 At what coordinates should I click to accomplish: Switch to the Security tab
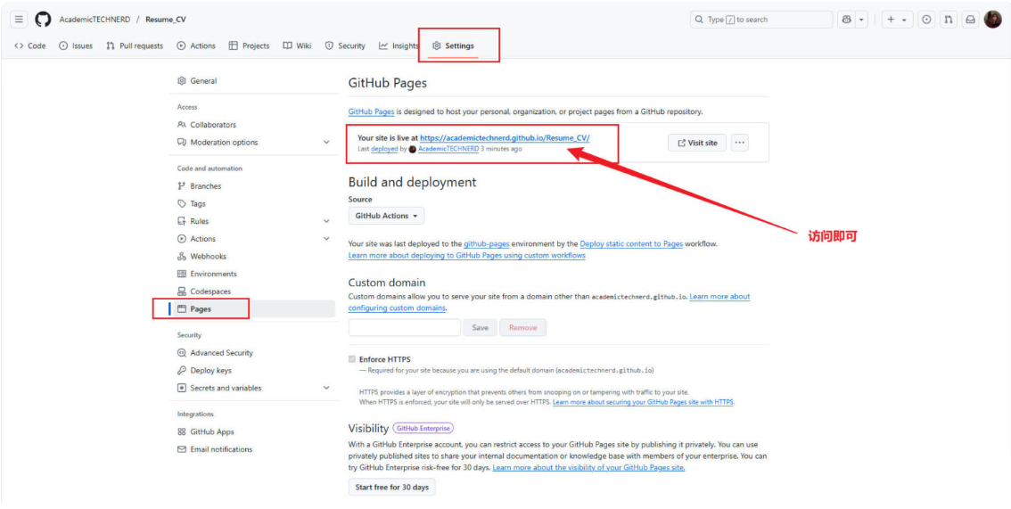point(345,45)
